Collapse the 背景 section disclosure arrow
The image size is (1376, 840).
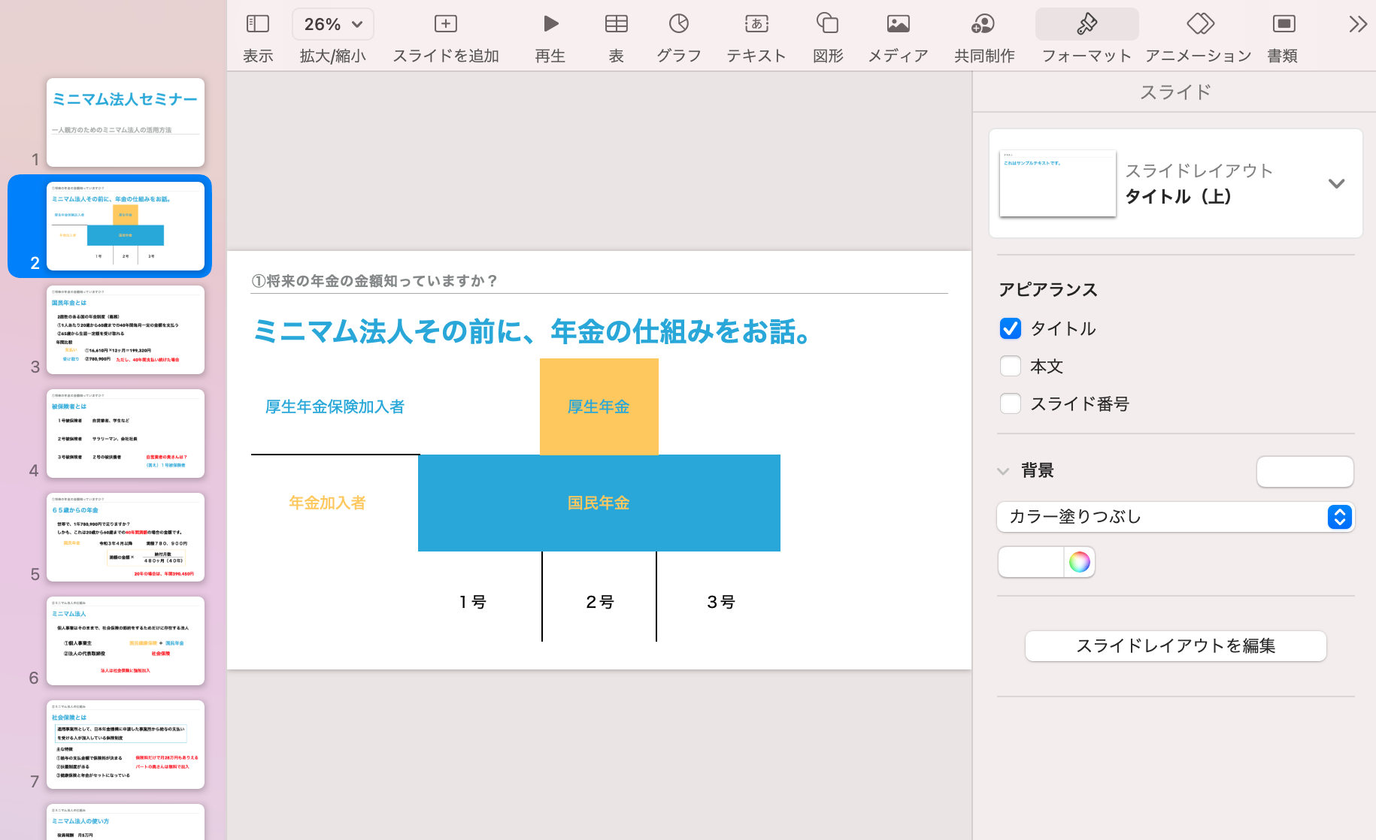1003,471
